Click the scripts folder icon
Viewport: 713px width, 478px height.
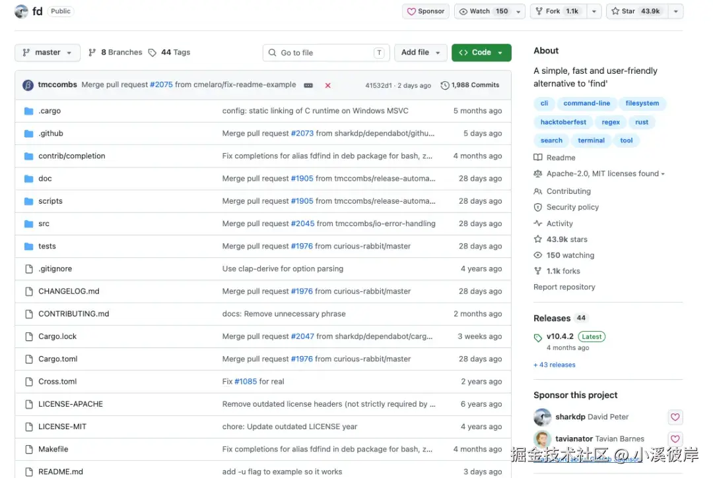click(x=28, y=201)
